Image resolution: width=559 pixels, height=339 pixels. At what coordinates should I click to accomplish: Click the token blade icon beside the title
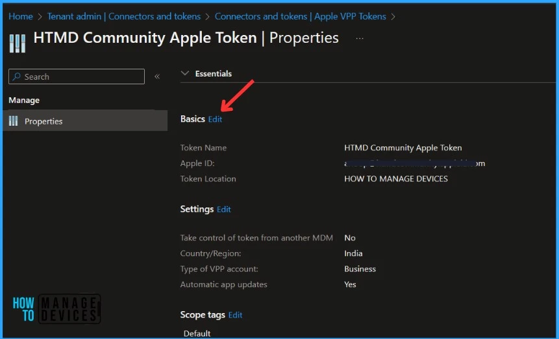pos(17,43)
